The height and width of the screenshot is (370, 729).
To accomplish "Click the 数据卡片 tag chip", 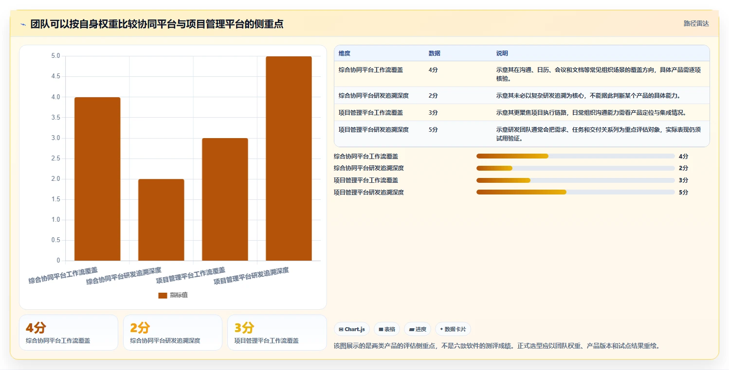I will [453, 329].
